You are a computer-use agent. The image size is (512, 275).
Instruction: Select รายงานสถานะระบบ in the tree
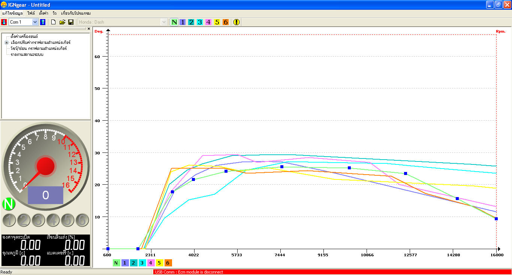(x=27, y=54)
